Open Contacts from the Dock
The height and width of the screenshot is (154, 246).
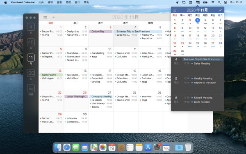(x=121, y=147)
